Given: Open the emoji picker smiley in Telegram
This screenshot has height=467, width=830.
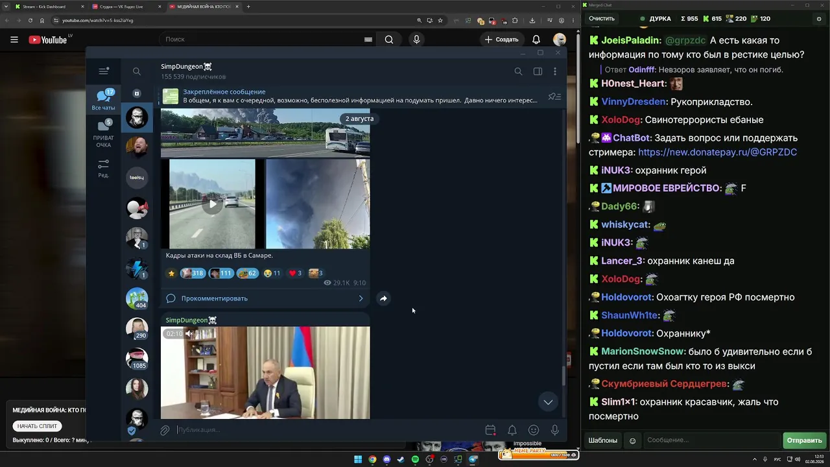Looking at the screenshot, I should point(534,430).
